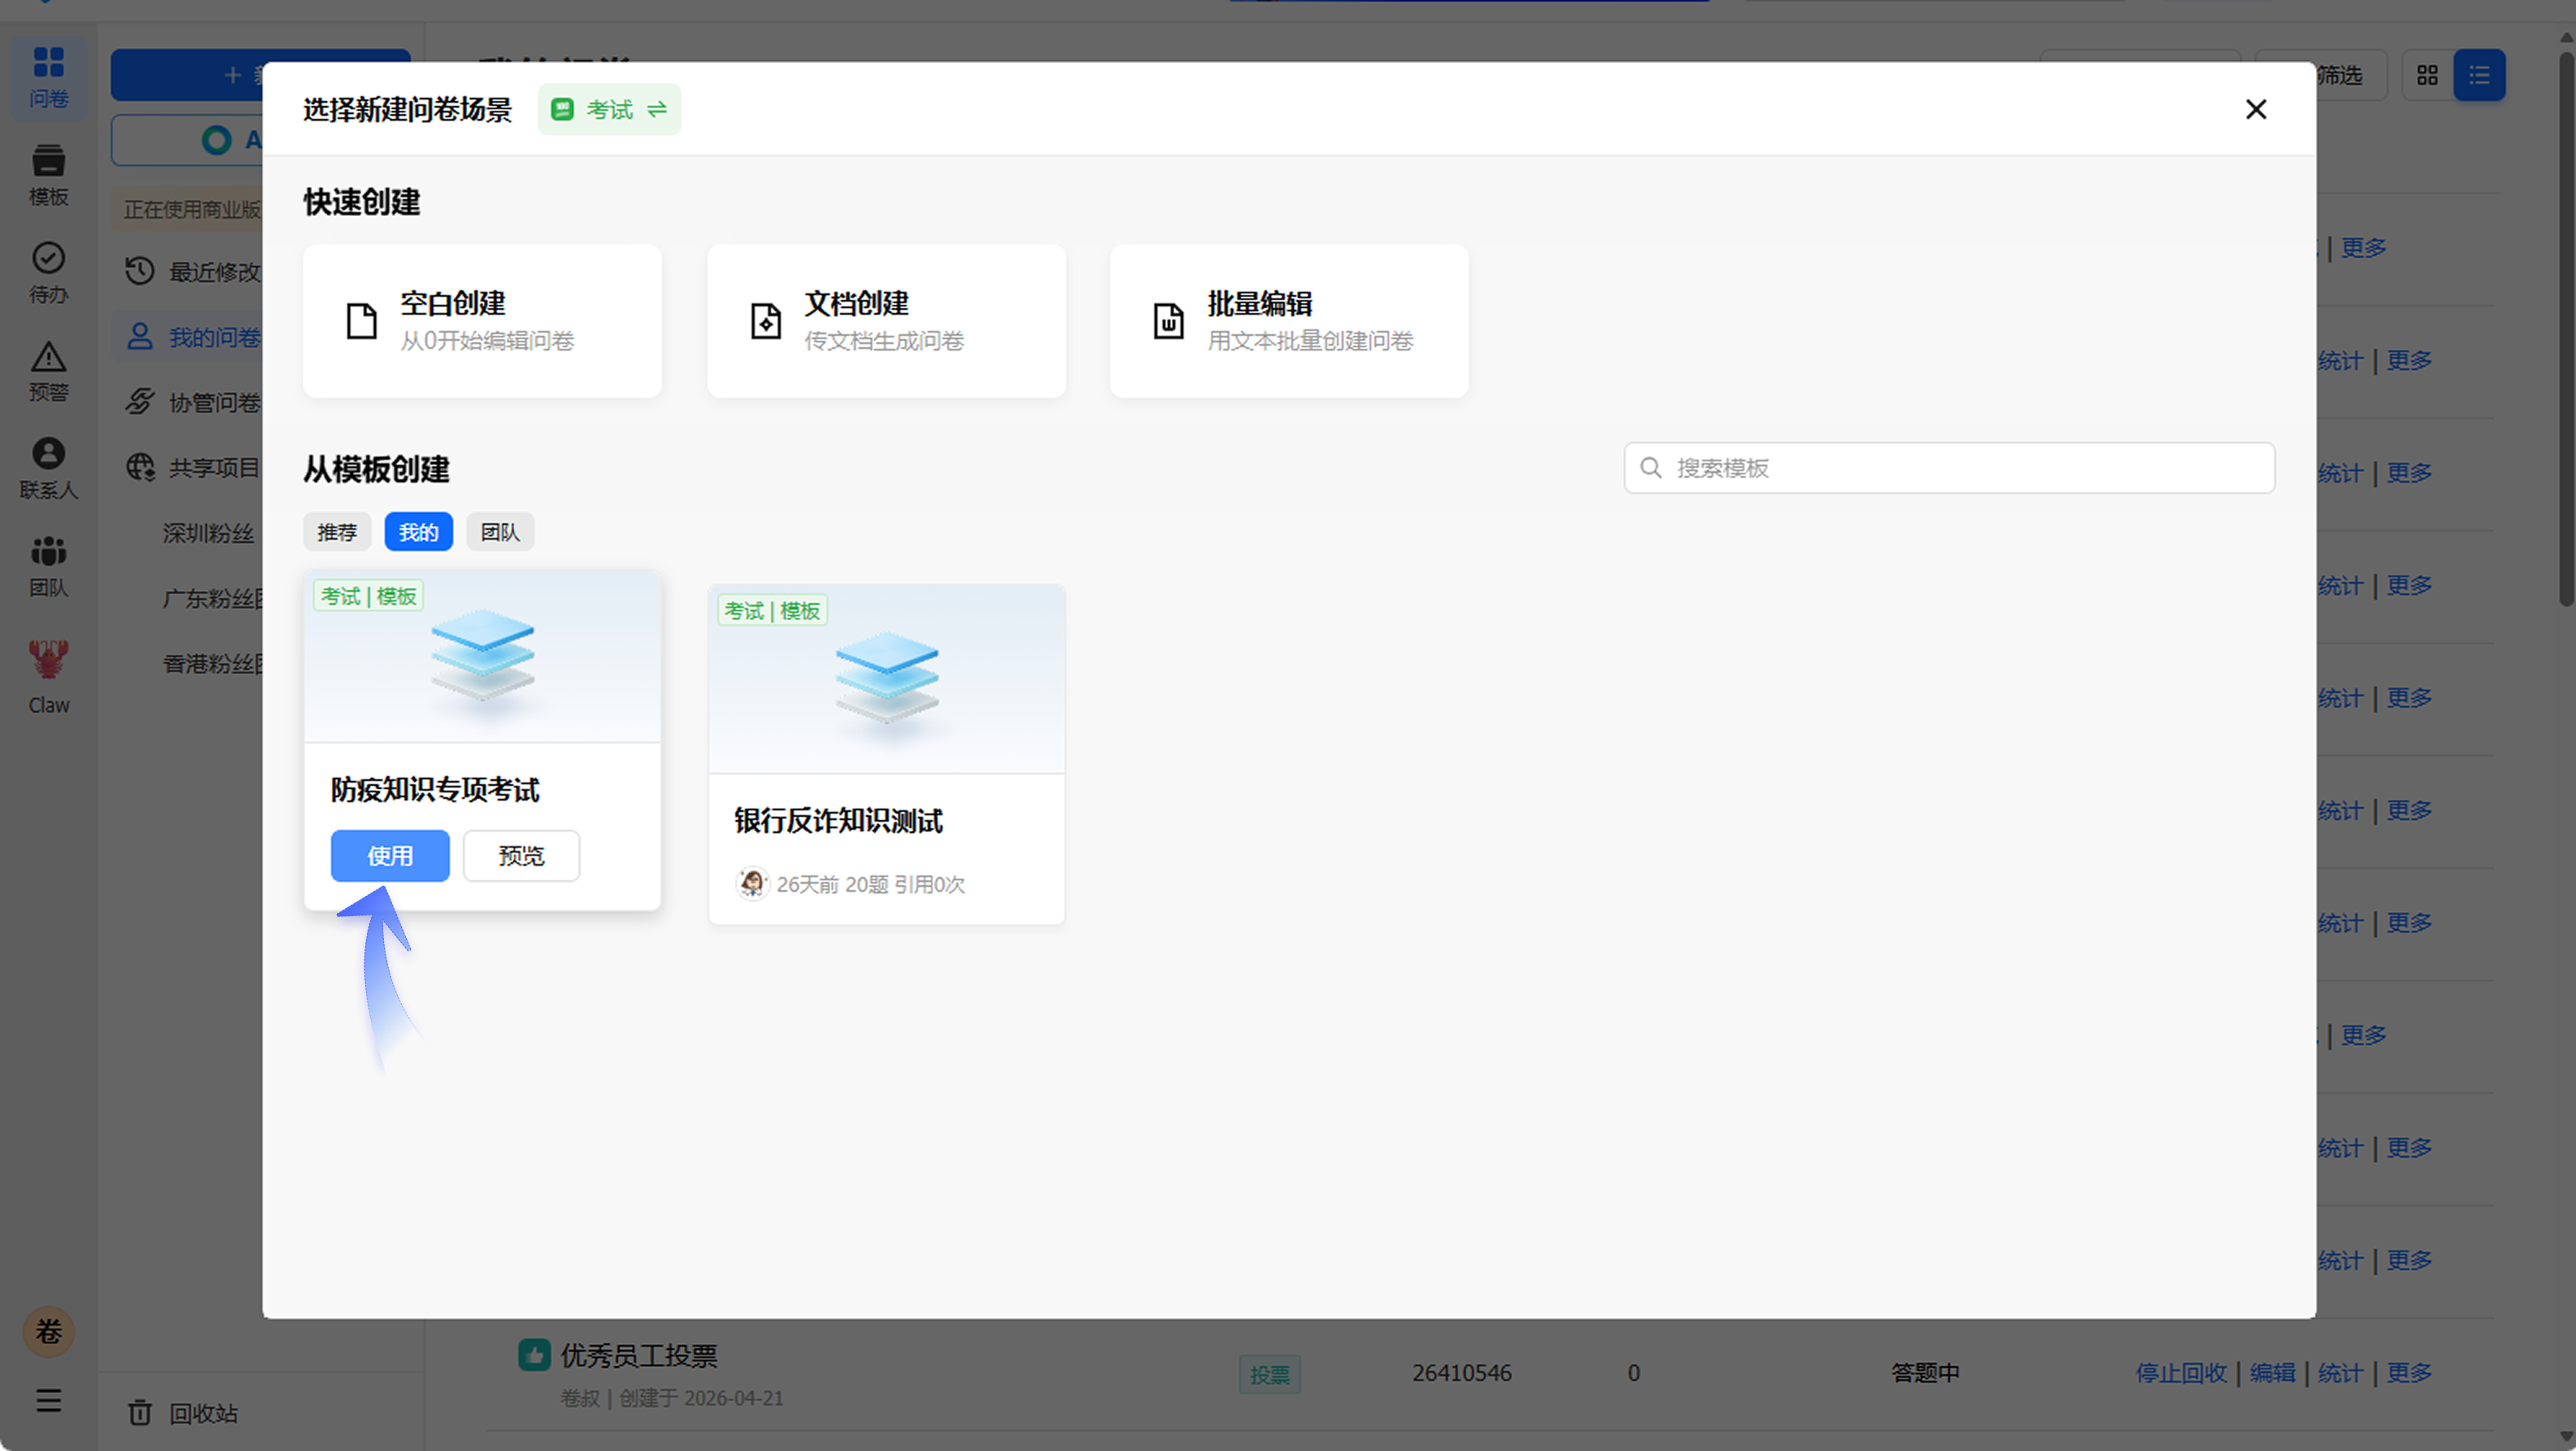
Task: Click the 投票 tag on 优秀员工投票 row
Action: (1269, 1375)
